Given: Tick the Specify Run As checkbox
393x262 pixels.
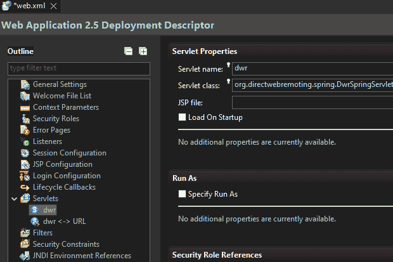Looking at the screenshot, I should click(182, 194).
